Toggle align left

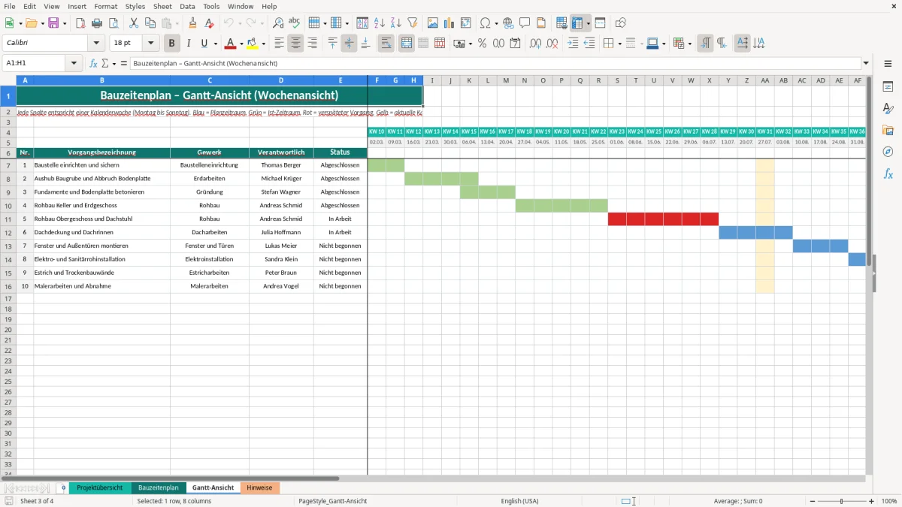point(280,44)
